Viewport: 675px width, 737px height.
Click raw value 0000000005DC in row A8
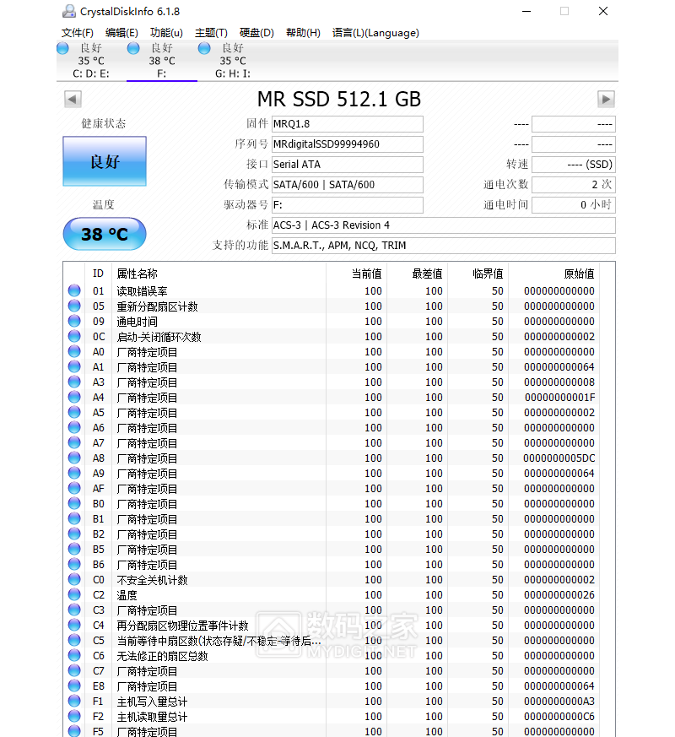pyautogui.click(x=559, y=458)
